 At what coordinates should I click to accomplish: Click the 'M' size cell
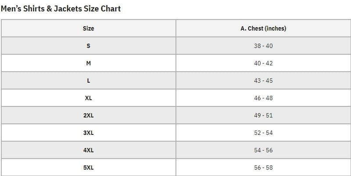(88, 63)
